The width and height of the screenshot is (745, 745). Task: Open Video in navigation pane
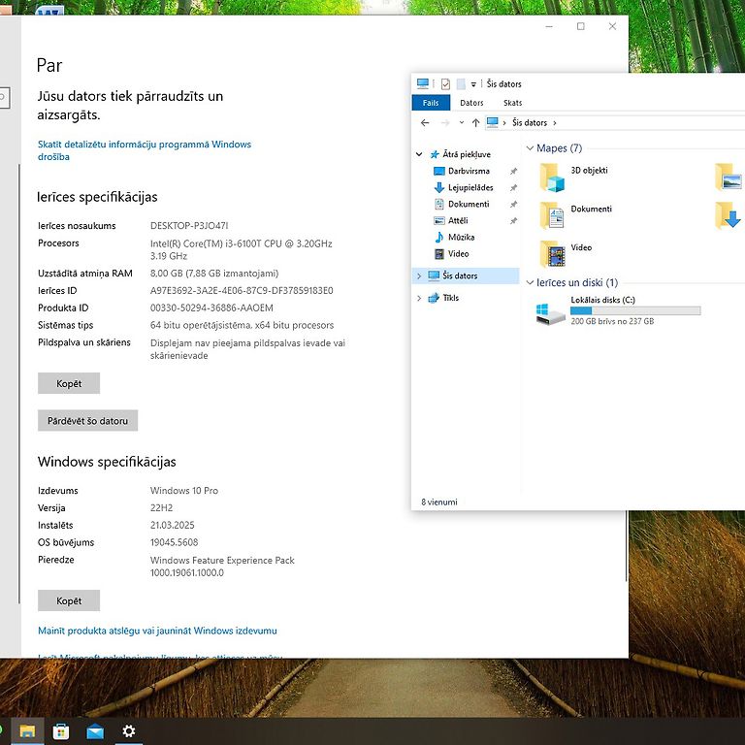tap(458, 254)
